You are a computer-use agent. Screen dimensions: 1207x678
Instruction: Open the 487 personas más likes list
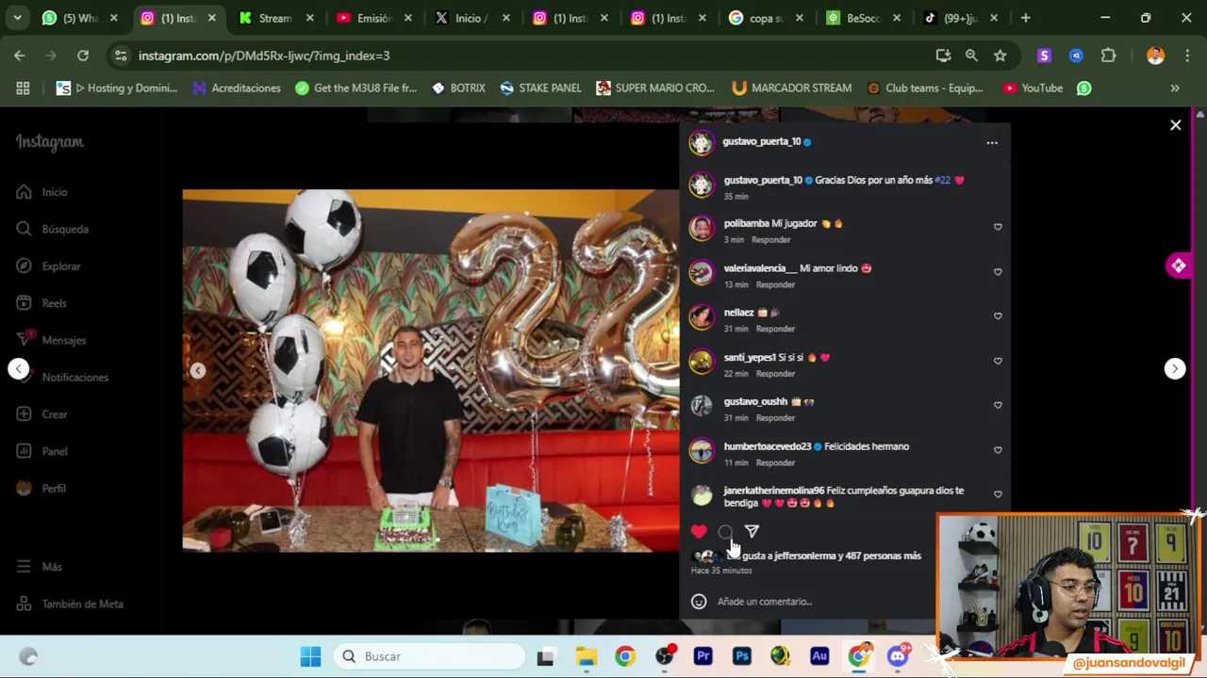(883, 556)
